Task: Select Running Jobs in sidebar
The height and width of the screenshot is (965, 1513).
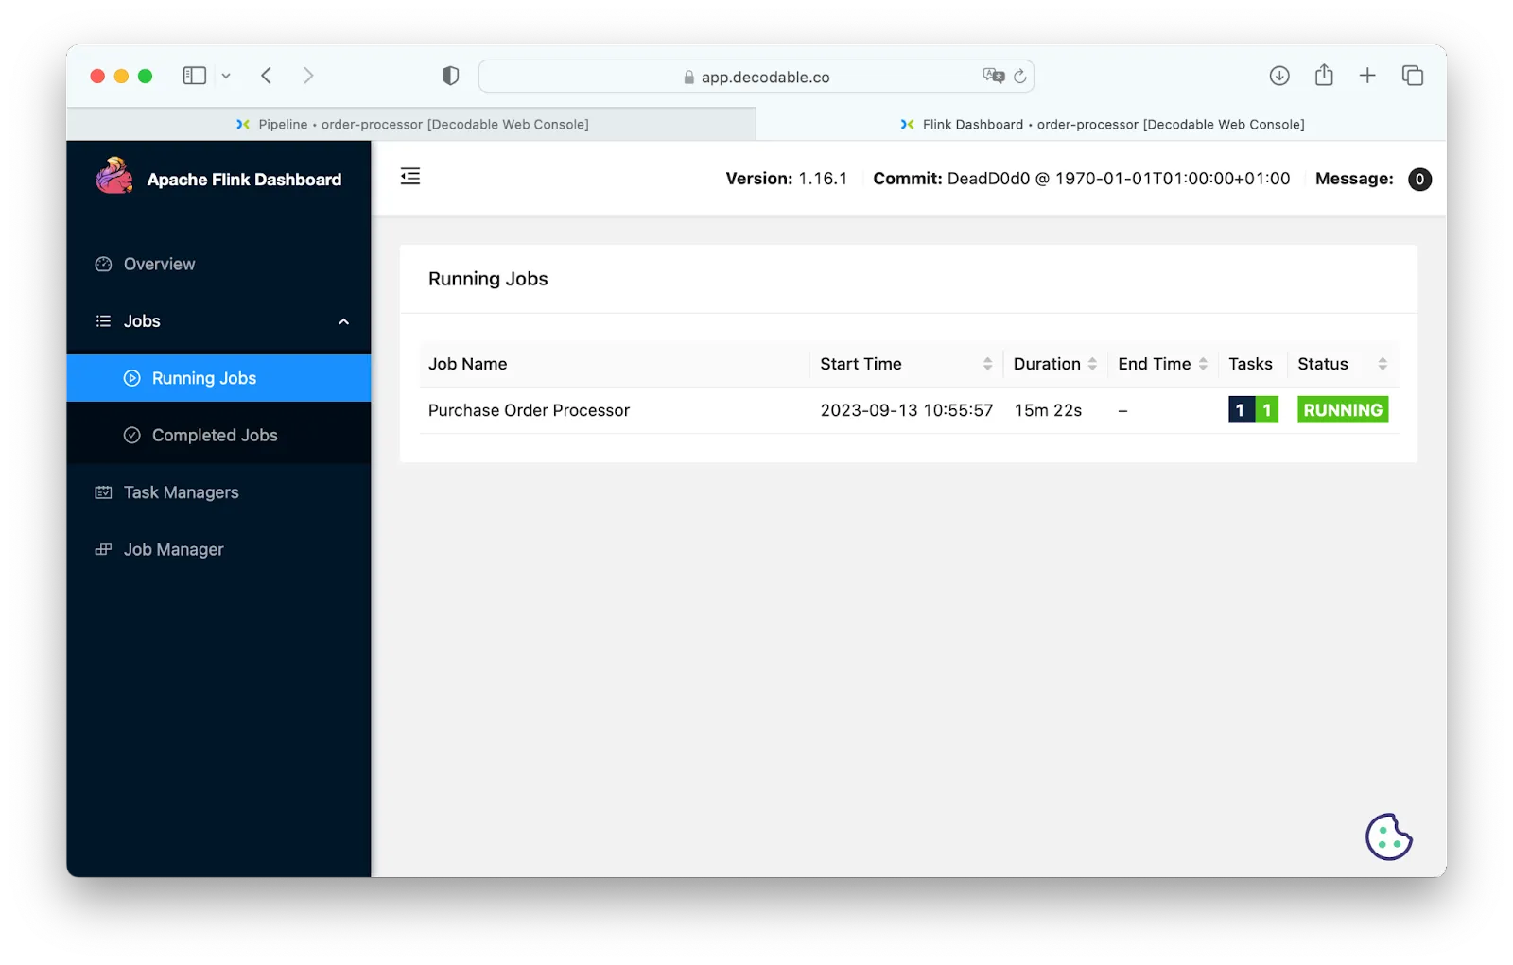Action: point(218,378)
